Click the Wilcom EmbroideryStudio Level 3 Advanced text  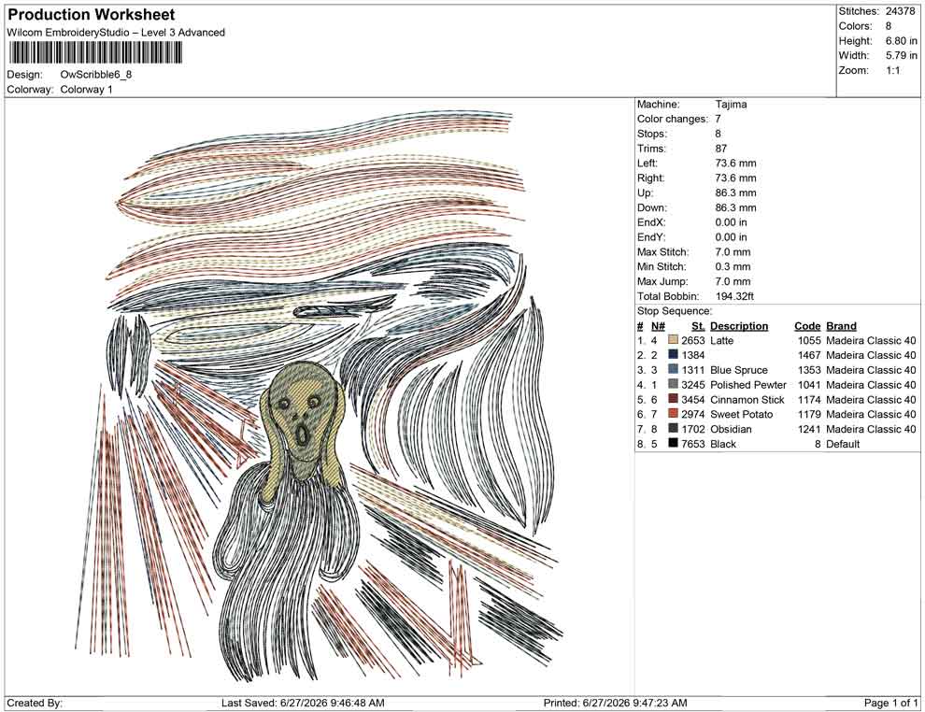point(116,33)
